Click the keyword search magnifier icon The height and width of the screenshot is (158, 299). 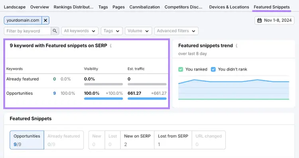point(55,31)
